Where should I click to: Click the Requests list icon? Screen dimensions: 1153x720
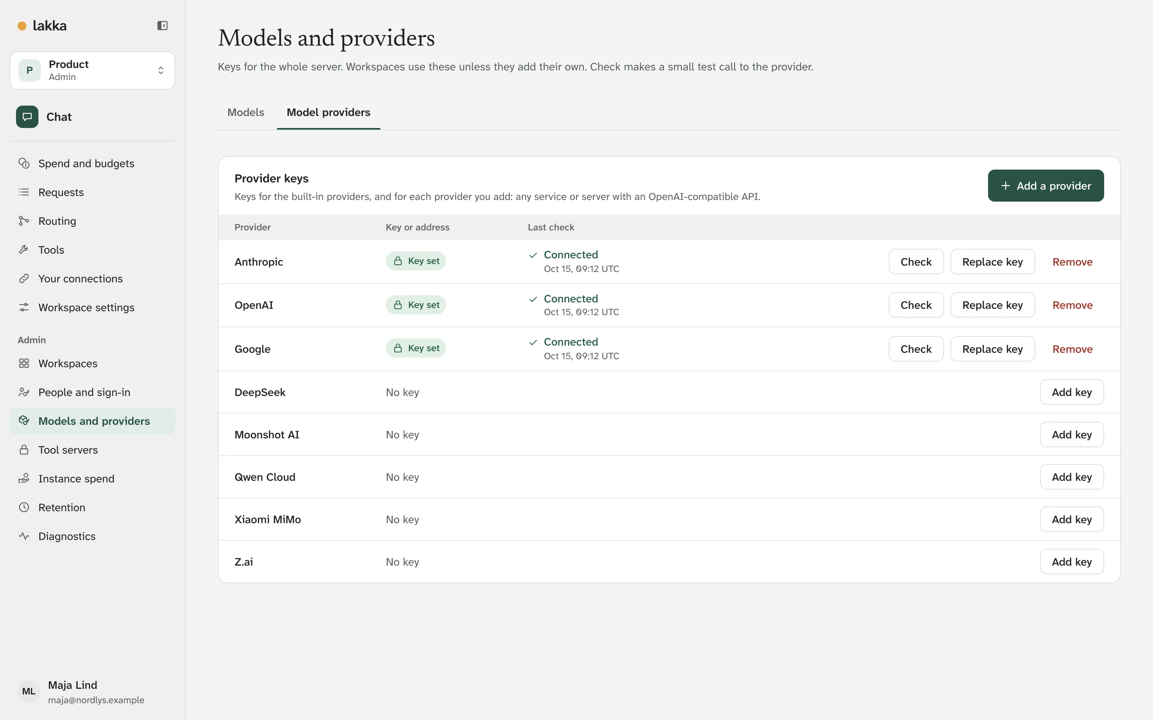click(x=24, y=192)
